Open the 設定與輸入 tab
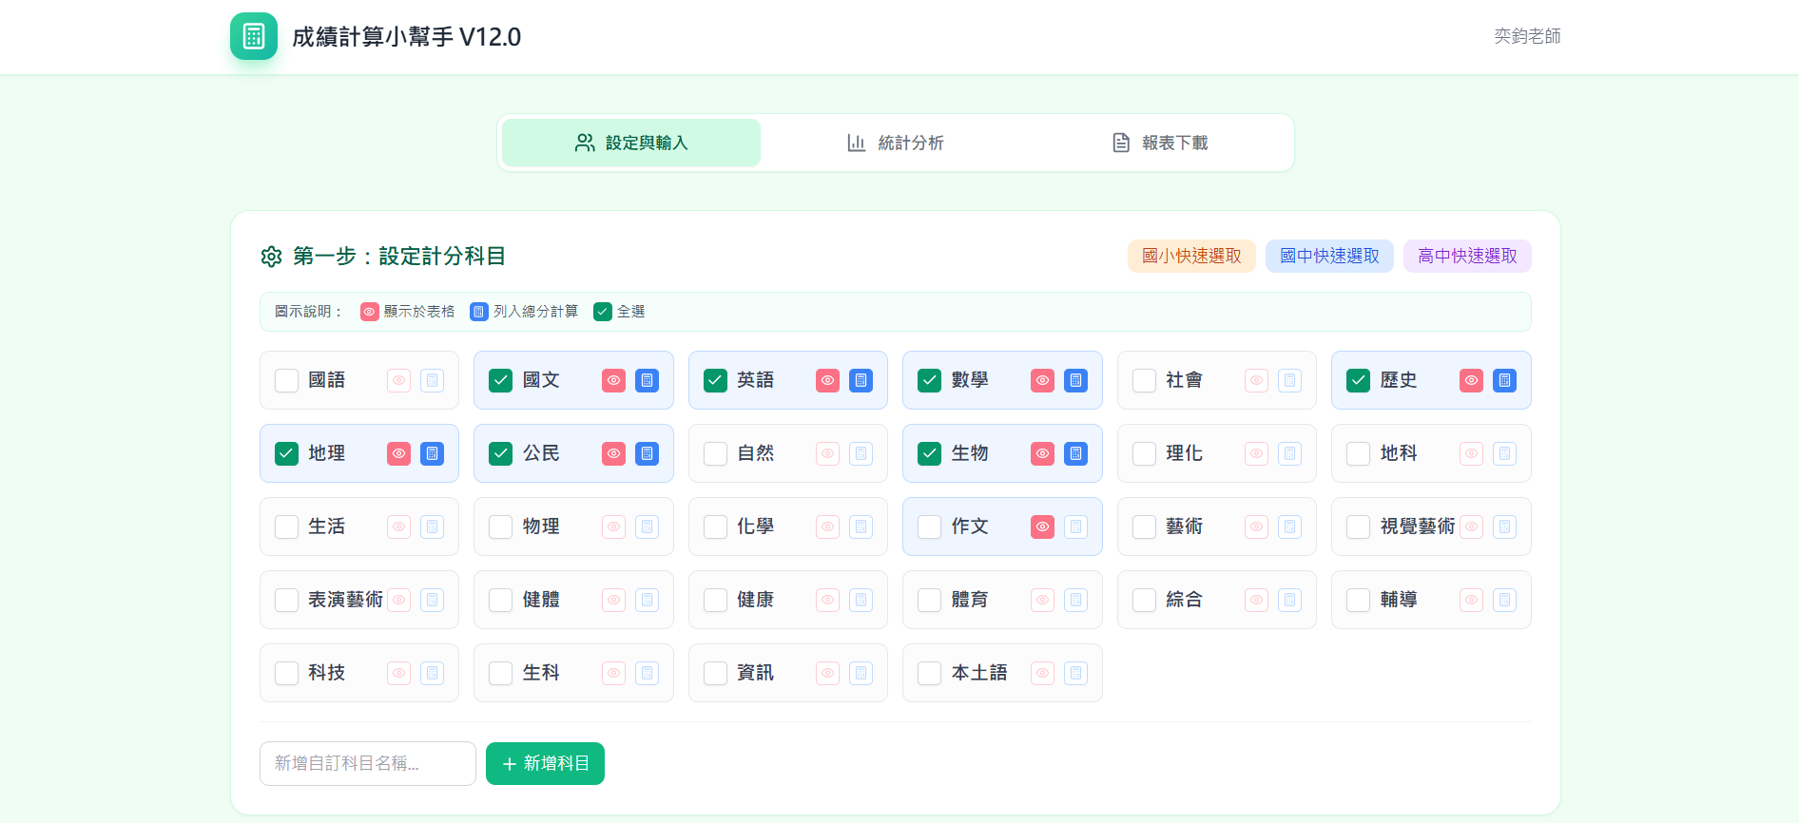This screenshot has height=823, width=1799. [631, 143]
